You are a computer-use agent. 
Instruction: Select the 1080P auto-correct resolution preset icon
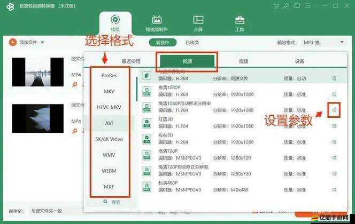(147, 107)
